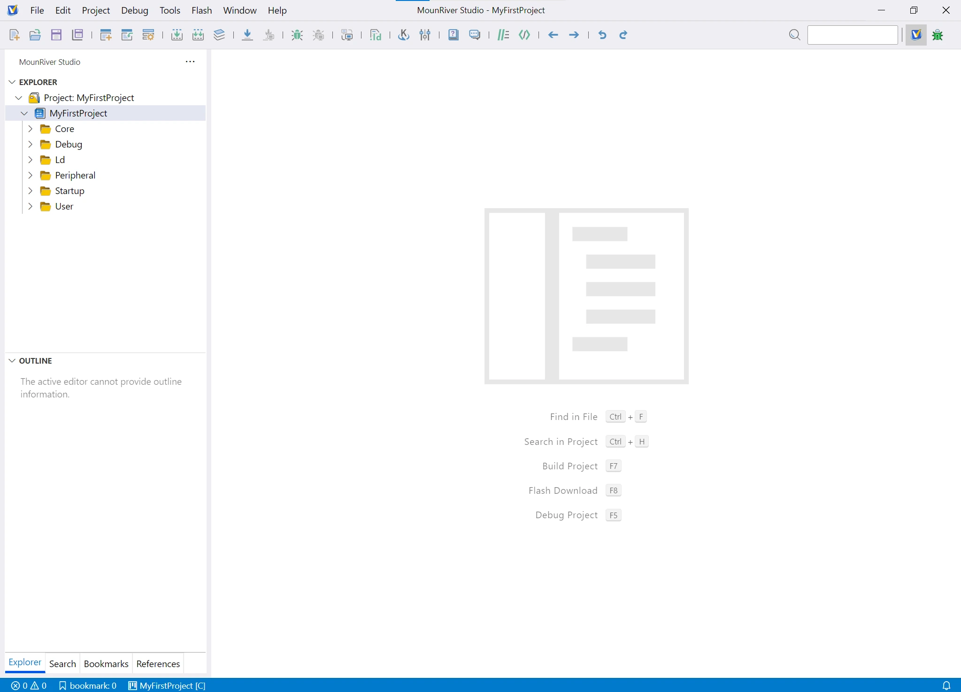Click the two-monitors toolbar icon
The image size is (961, 692).
click(x=347, y=35)
